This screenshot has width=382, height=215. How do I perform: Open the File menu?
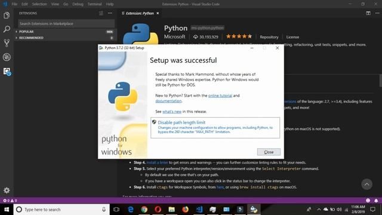14,4
